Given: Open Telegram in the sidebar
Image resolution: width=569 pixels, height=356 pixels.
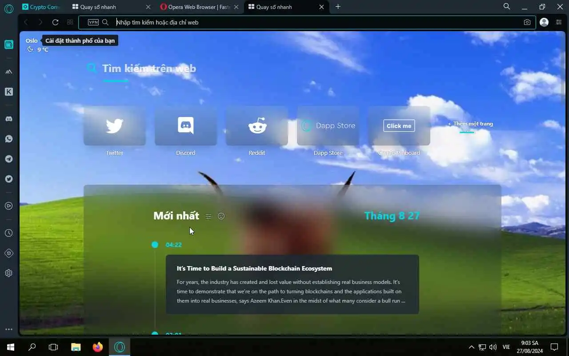Looking at the screenshot, I should tap(8, 159).
